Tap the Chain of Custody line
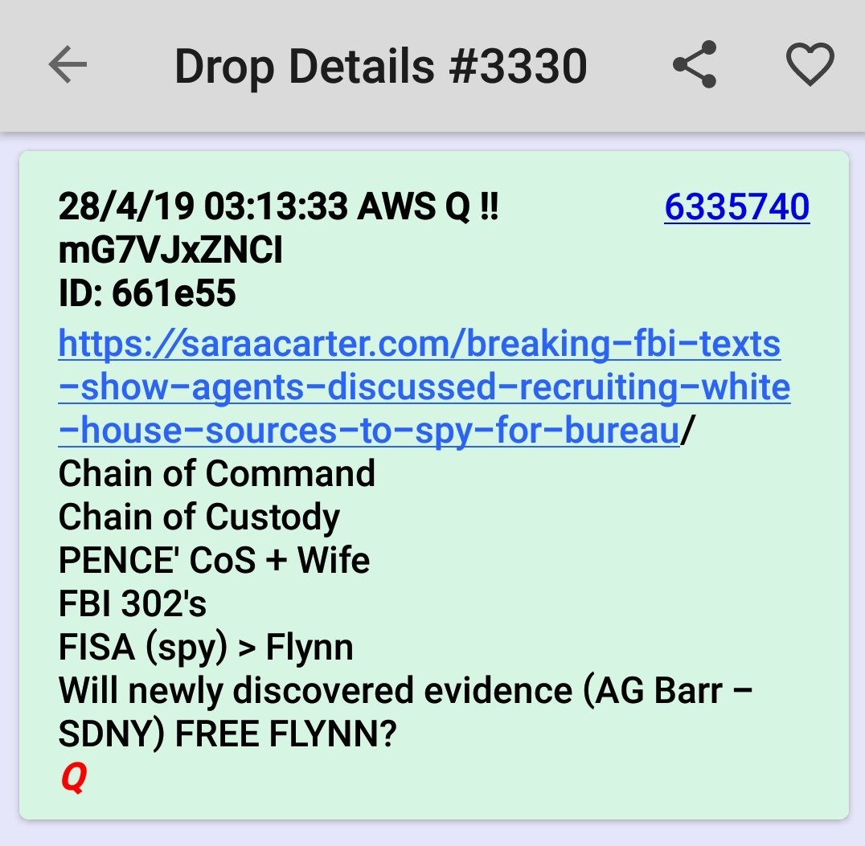The height and width of the screenshot is (846, 865). tap(199, 517)
